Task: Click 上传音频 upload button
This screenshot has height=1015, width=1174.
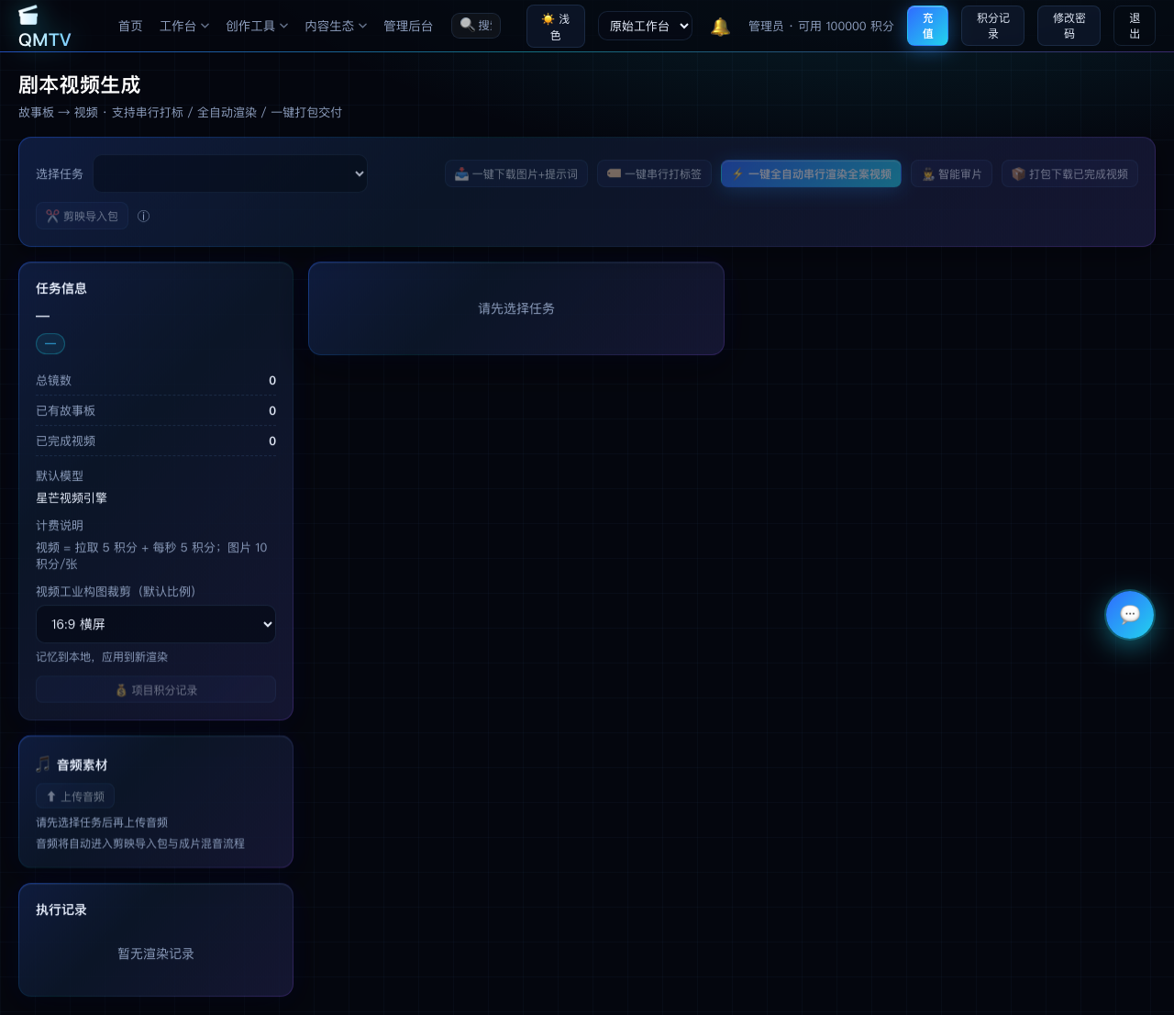Action: coord(75,797)
